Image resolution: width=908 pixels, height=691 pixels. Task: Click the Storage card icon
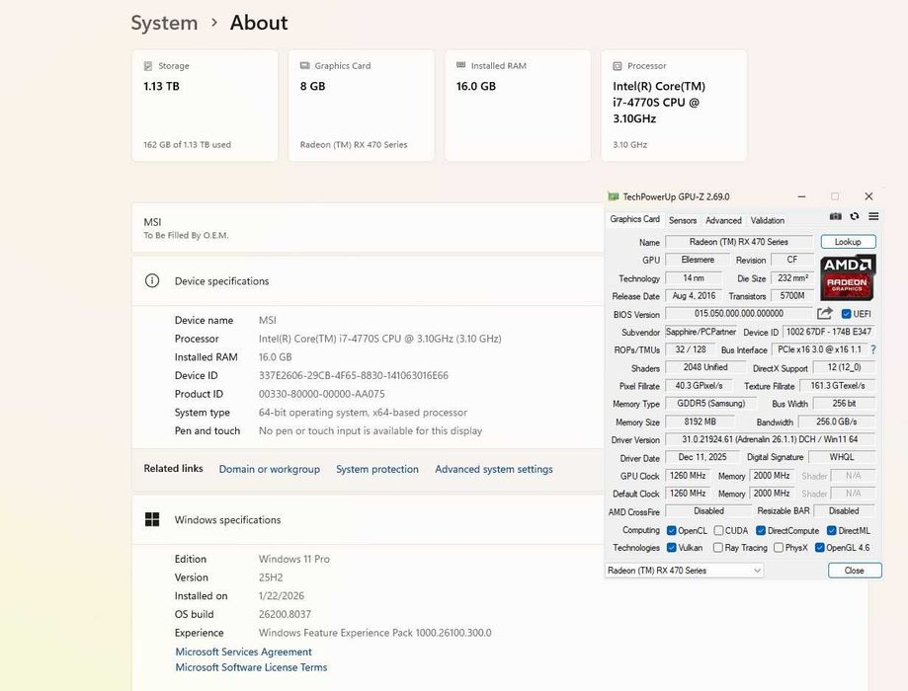click(x=148, y=66)
